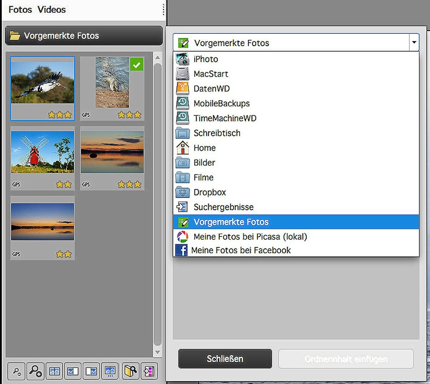
Task: Click the photo layout icon with dots
Action: 110,371
